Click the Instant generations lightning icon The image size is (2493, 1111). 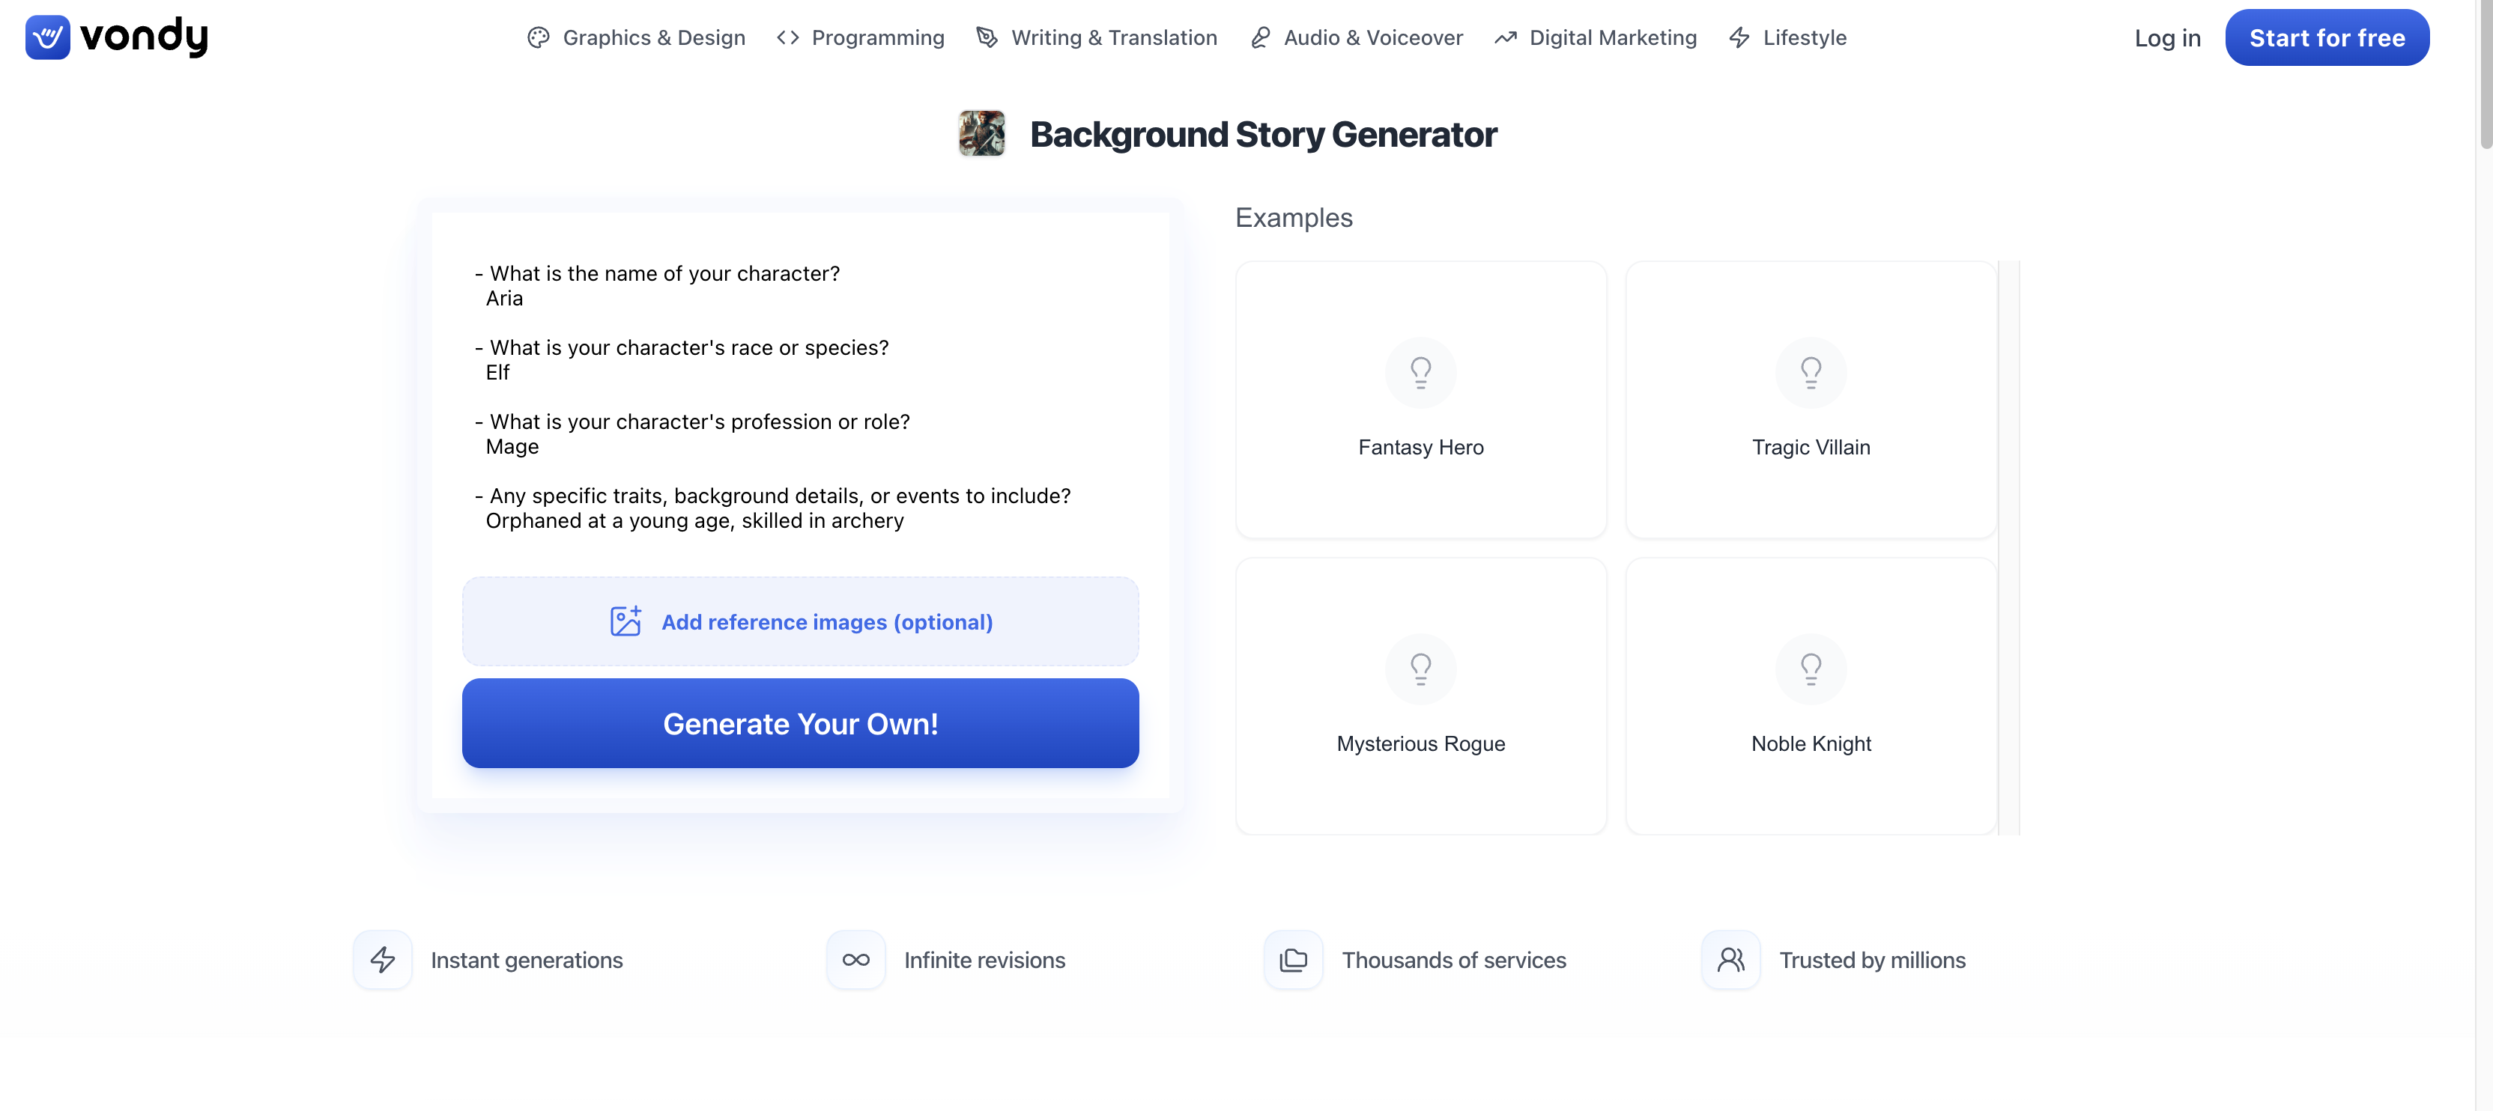point(382,959)
